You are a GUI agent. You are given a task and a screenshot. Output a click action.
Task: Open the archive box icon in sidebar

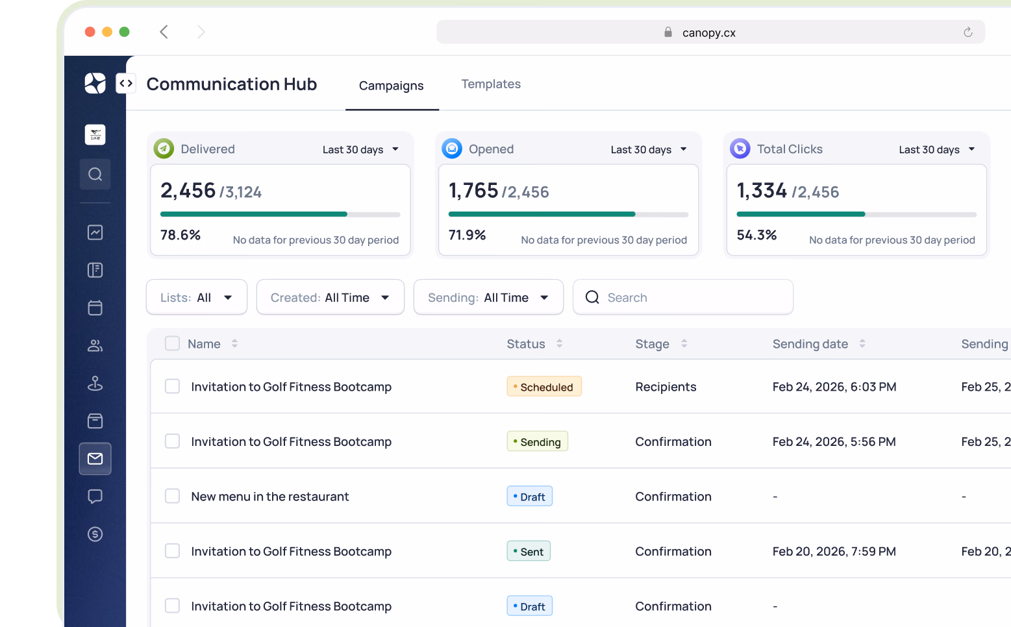tap(95, 421)
